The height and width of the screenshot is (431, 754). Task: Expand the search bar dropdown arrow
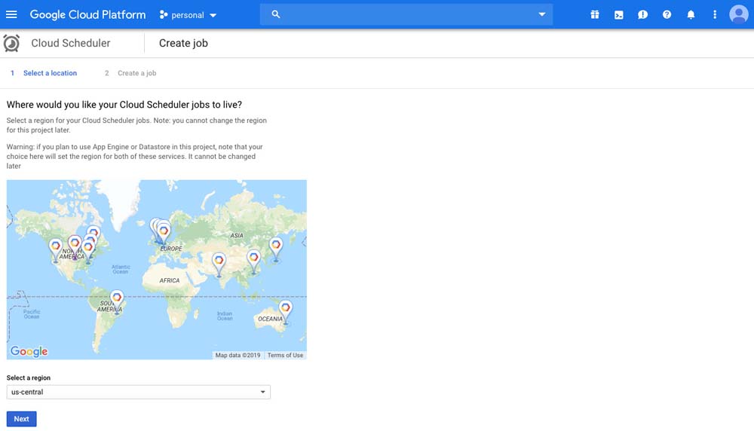[x=541, y=14]
